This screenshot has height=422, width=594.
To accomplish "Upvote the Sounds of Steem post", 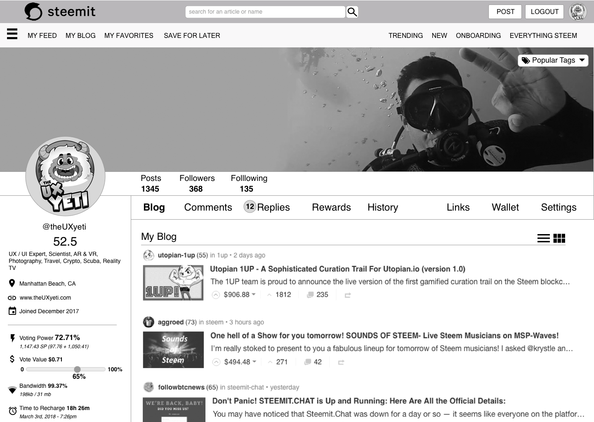I will point(216,362).
